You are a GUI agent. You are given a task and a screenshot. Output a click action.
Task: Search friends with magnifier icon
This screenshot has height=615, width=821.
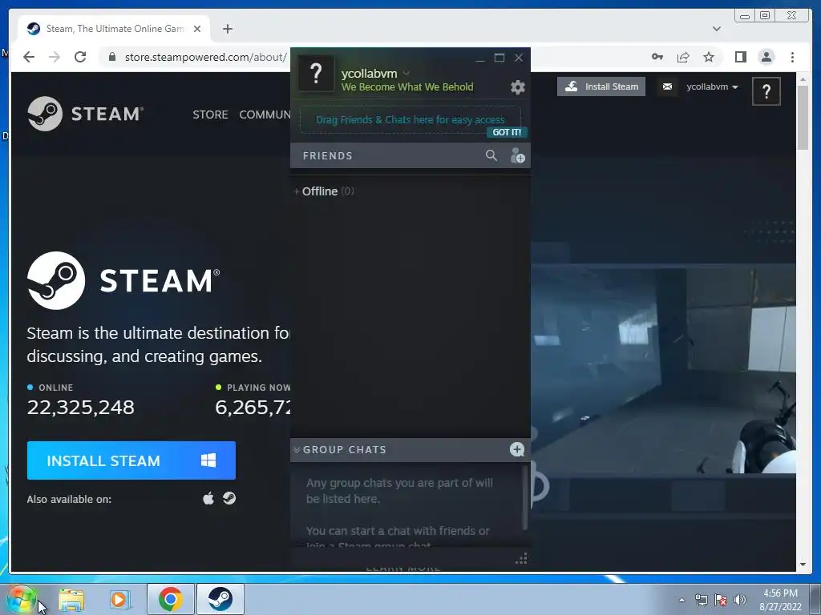point(491,155)
